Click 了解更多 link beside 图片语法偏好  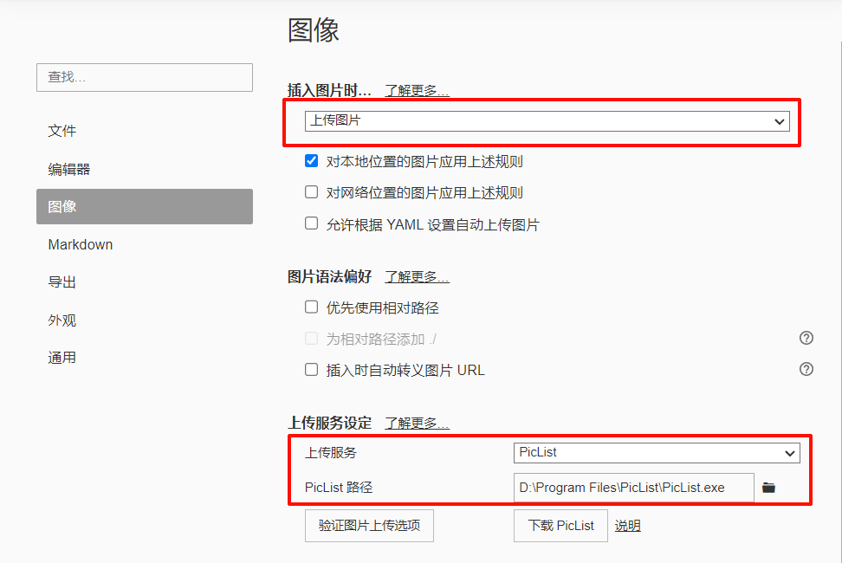click(417, 277)
